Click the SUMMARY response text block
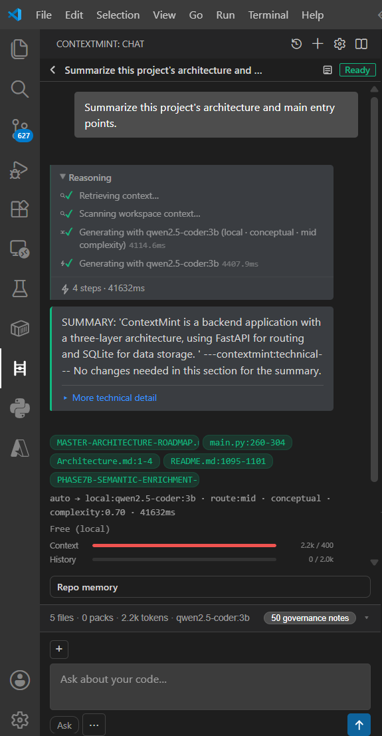 [x=191, y=346]
